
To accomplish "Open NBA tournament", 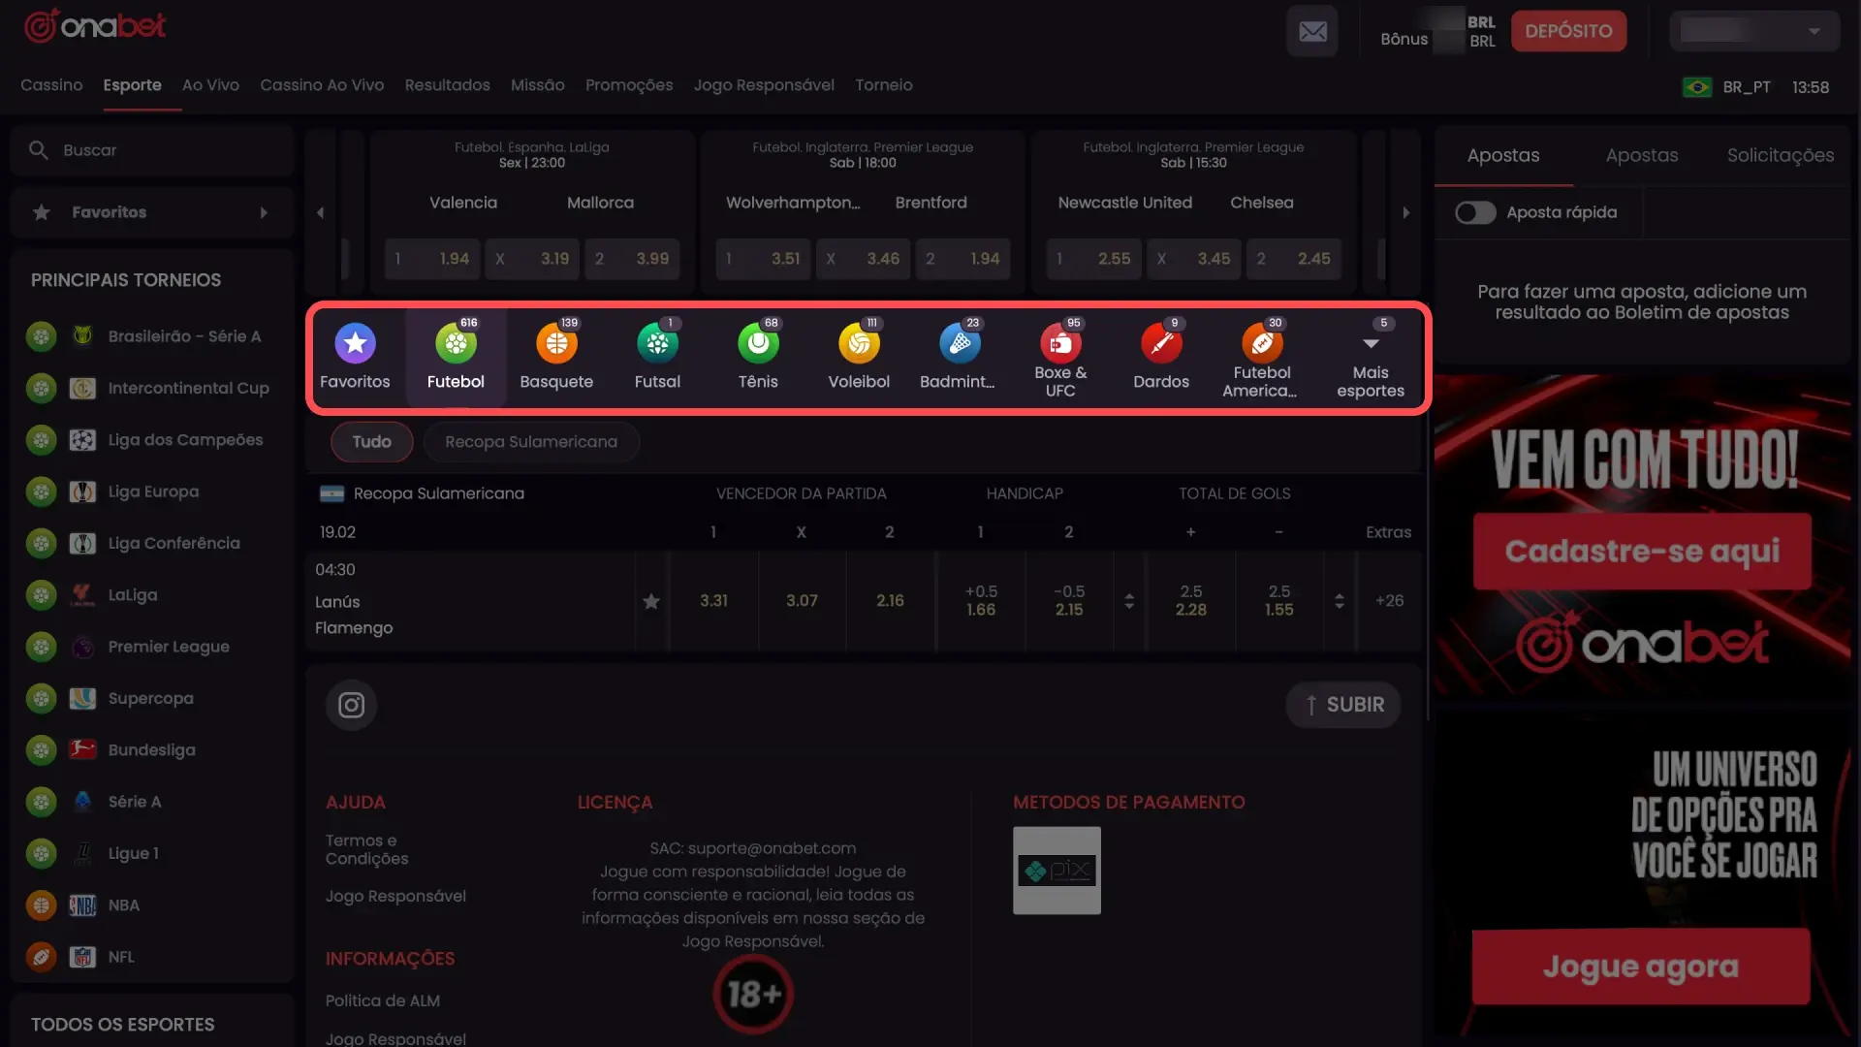I will point(153,905).
